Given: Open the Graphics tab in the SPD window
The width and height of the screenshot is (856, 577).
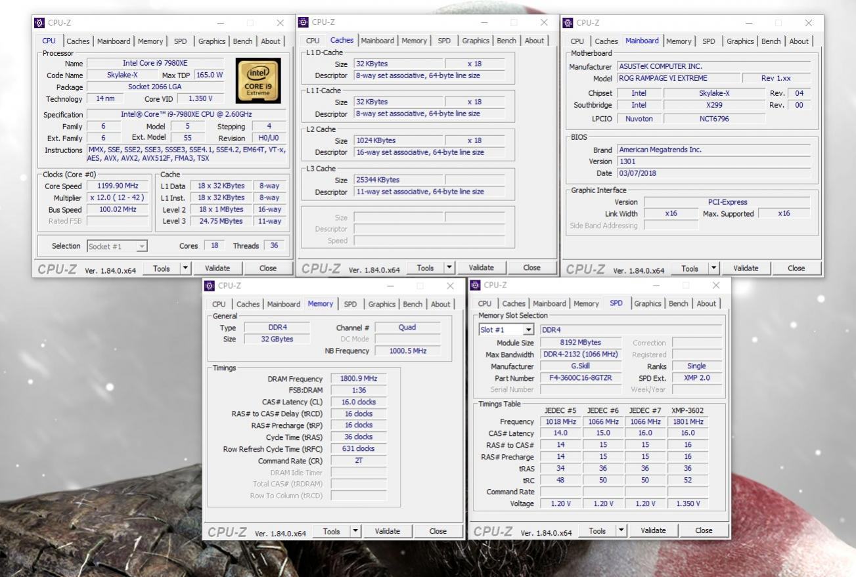Looking at the screenshot, I should coord(648,303).
